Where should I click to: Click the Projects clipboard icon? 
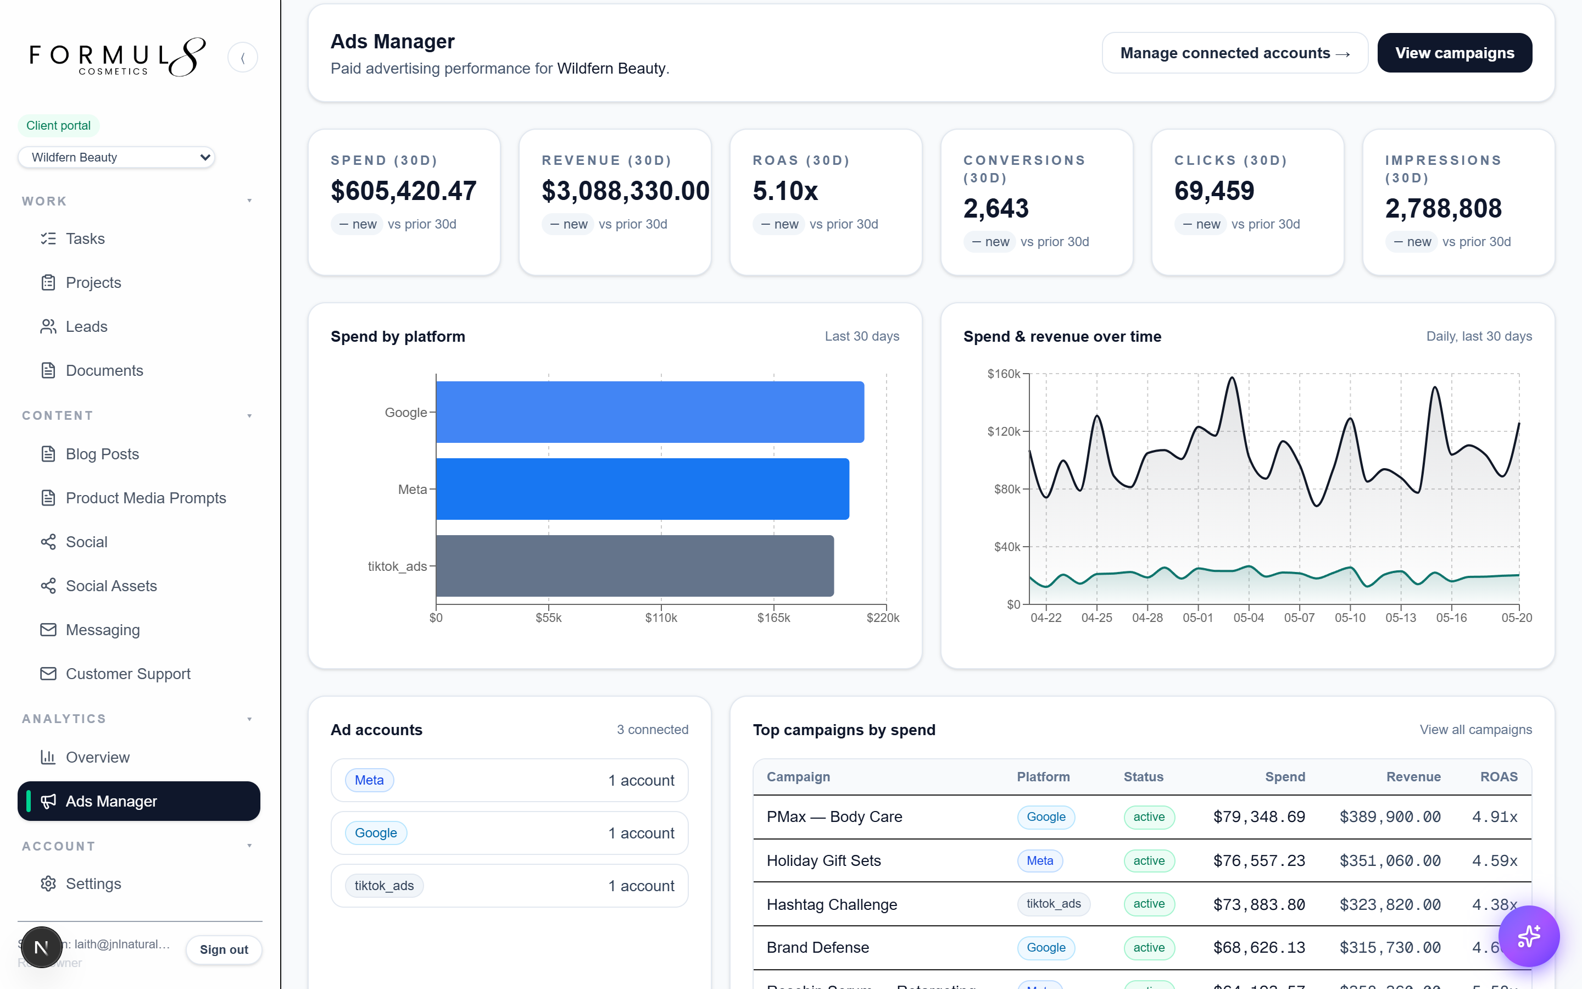pyautogui.click(x=48, y=282)
